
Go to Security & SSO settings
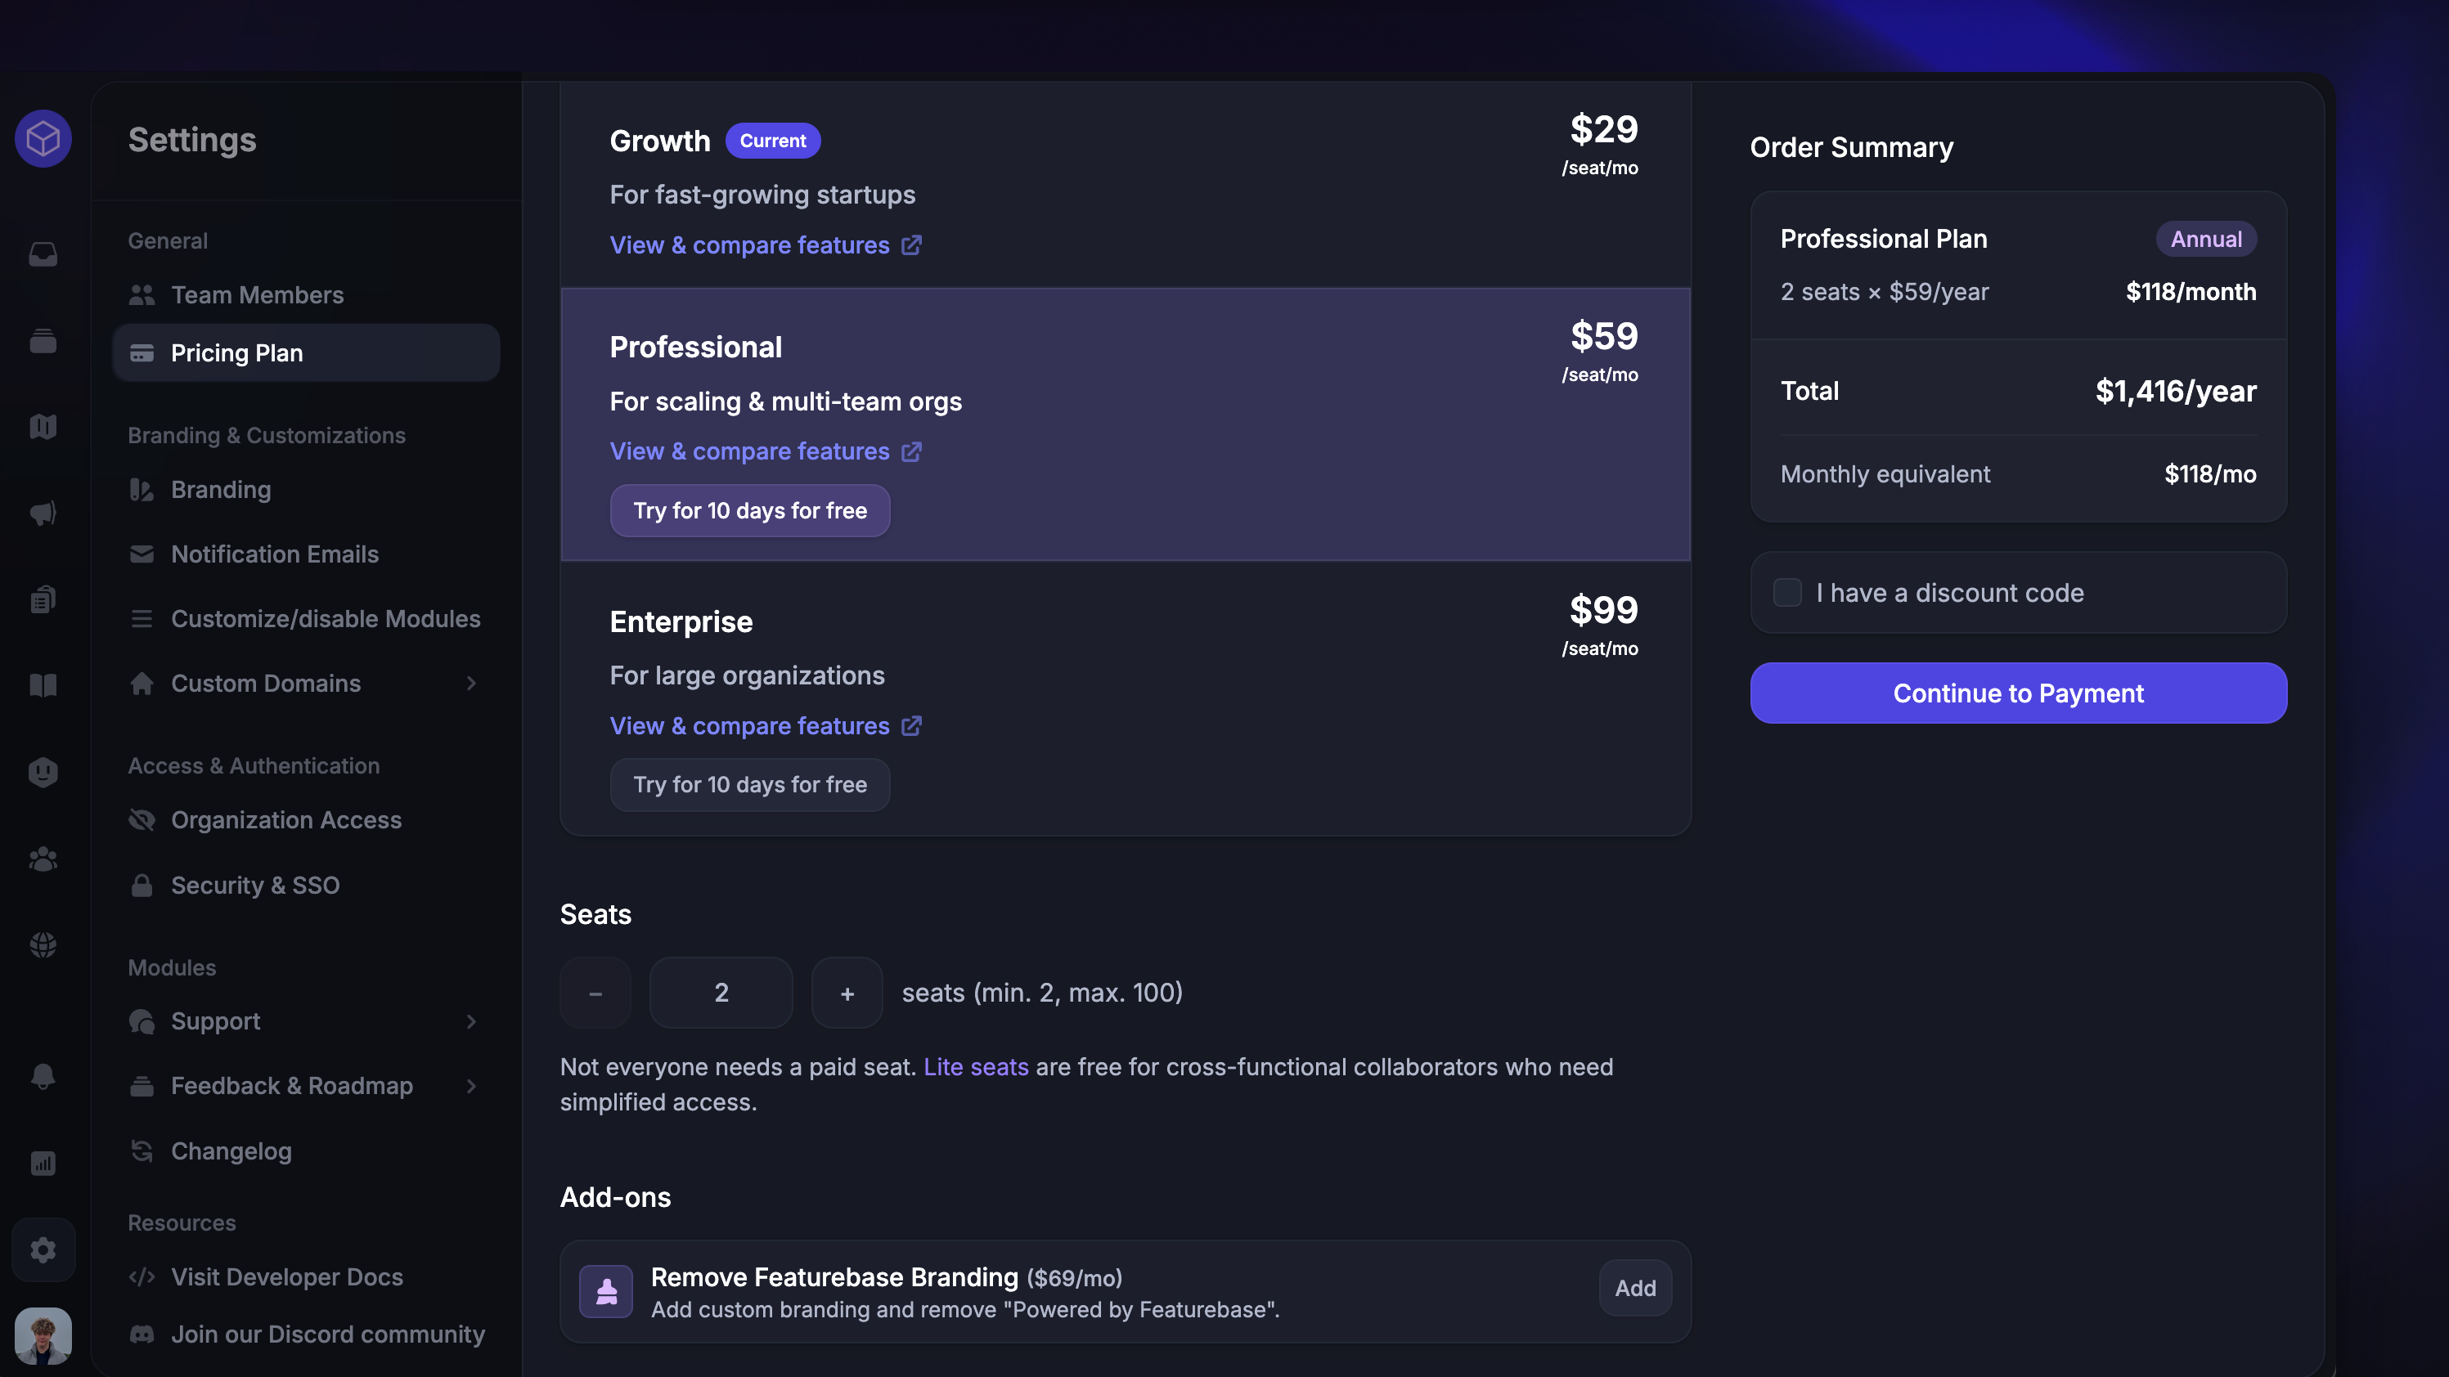[254, 885]
